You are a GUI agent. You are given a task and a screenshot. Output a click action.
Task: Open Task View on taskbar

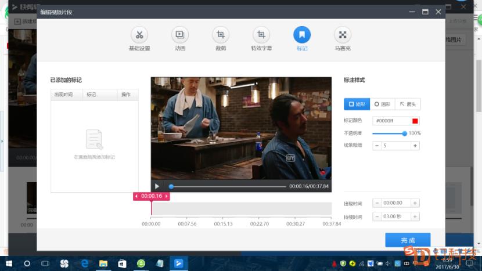tap(45, 263)
